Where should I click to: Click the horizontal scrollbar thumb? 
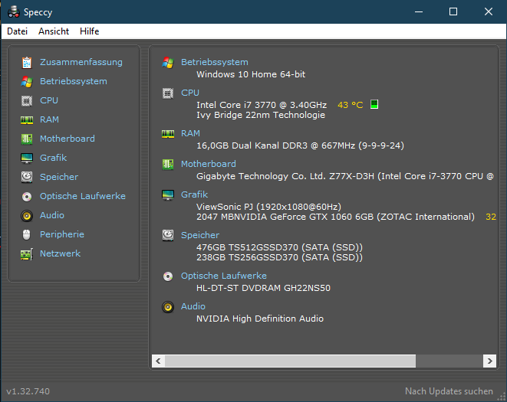coord(290,361)
